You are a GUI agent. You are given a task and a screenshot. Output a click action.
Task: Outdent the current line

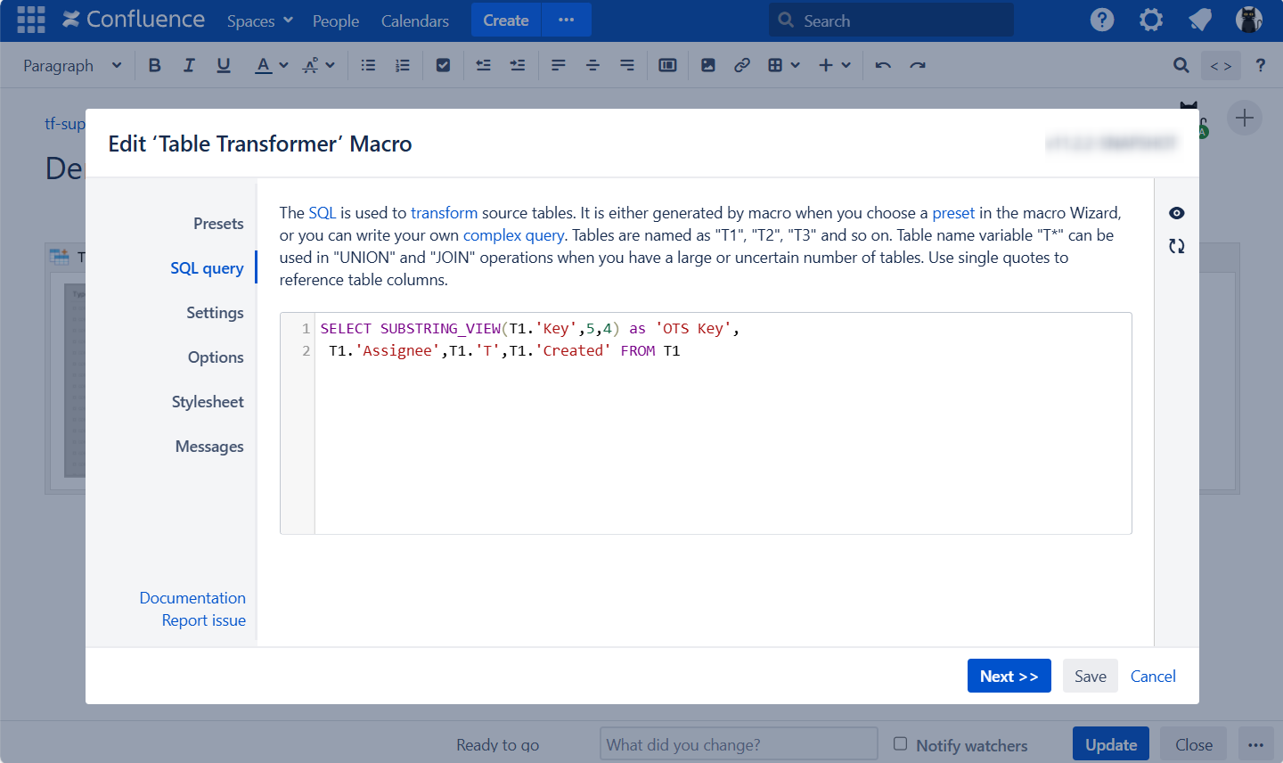click(x=484, y=65)
